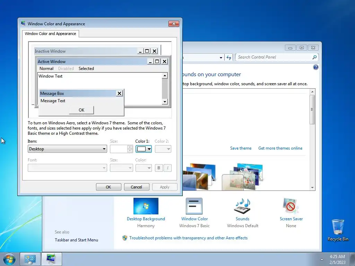Open the Font Size dropdown
Viewport: 355px width, 266px height.
[x=121, y=168]
